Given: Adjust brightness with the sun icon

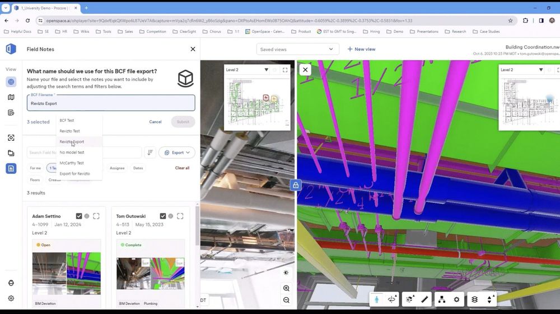Looking at the screenshot, I should click(286, 273).
